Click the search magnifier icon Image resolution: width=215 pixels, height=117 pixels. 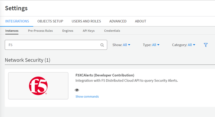[x=102, y=45]
